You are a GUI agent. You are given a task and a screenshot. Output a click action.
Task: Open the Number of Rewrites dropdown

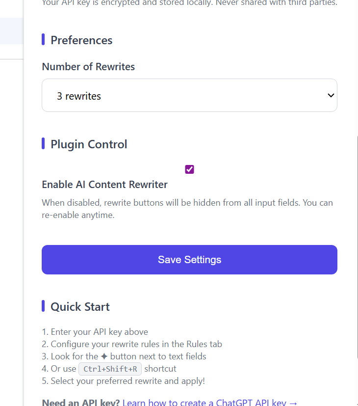coord(189,95)
